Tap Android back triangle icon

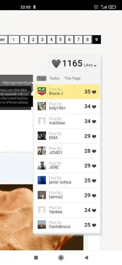[x=86, y=258]
